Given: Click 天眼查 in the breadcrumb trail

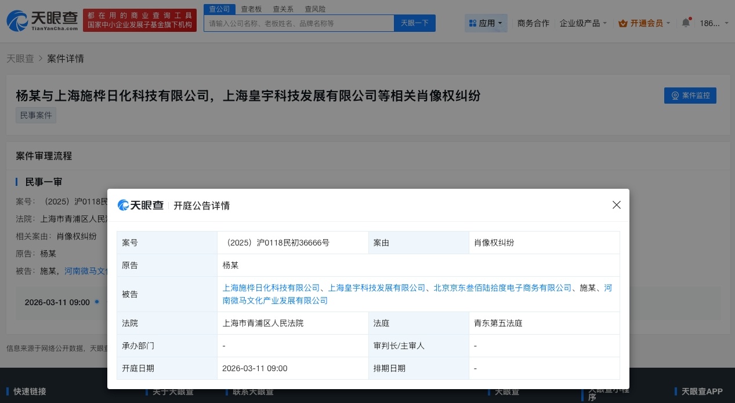Looking at the screenshot, I should point(20,58).
